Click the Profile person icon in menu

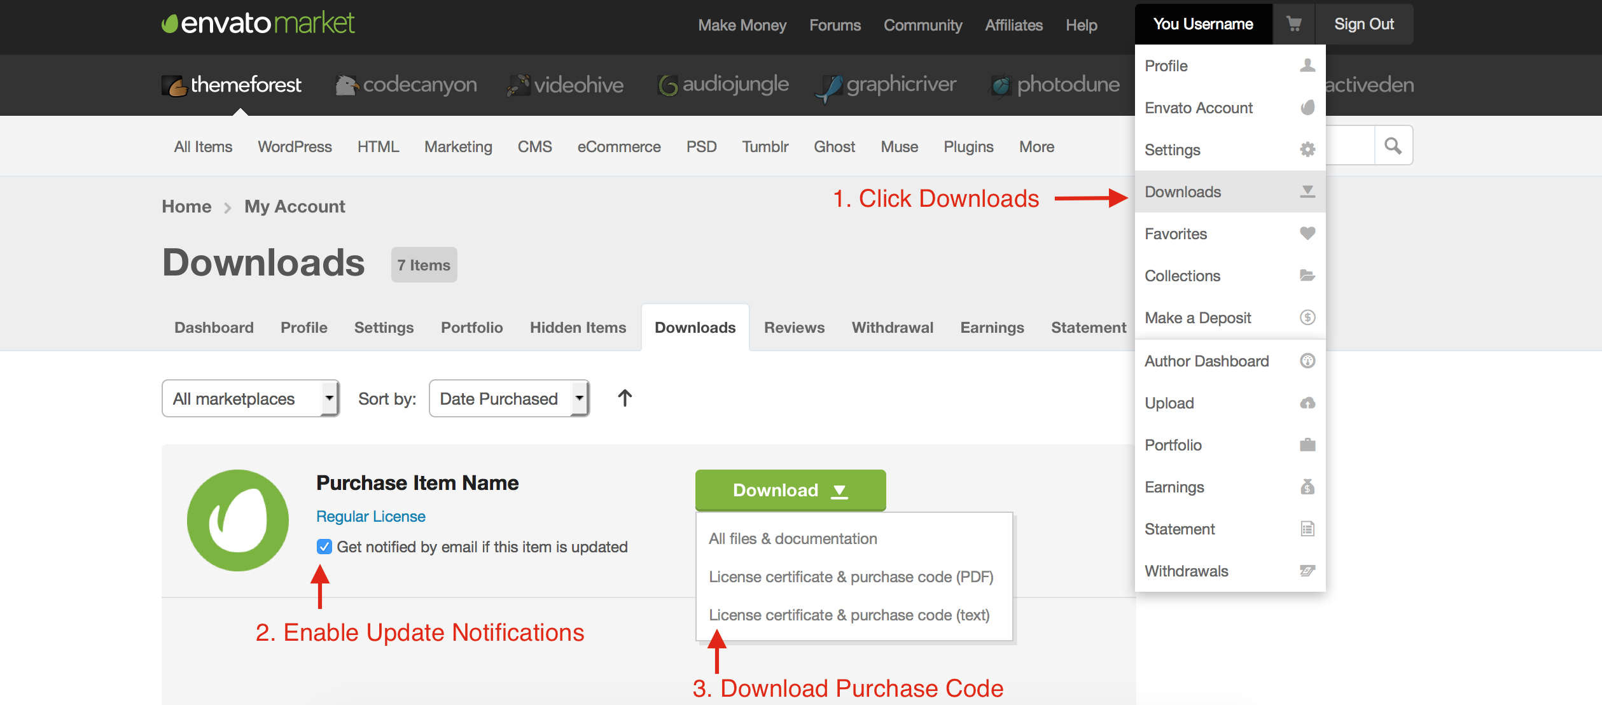click(1307, 66)
